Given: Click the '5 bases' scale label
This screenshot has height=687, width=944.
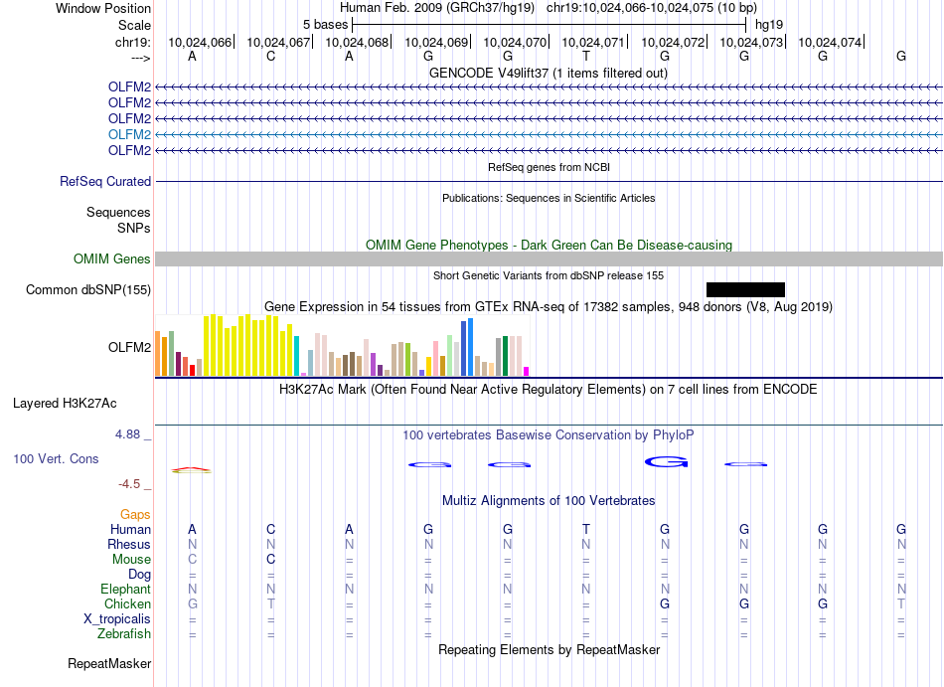Looking at the screenshot, I should [x=325, y=25].
